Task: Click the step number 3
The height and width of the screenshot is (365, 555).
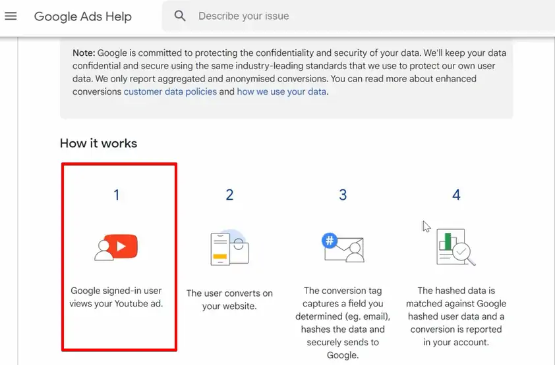Action: [343, 195]
